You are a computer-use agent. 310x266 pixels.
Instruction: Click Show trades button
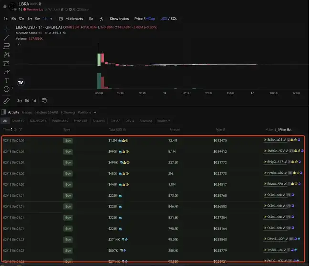click(119, 18)
